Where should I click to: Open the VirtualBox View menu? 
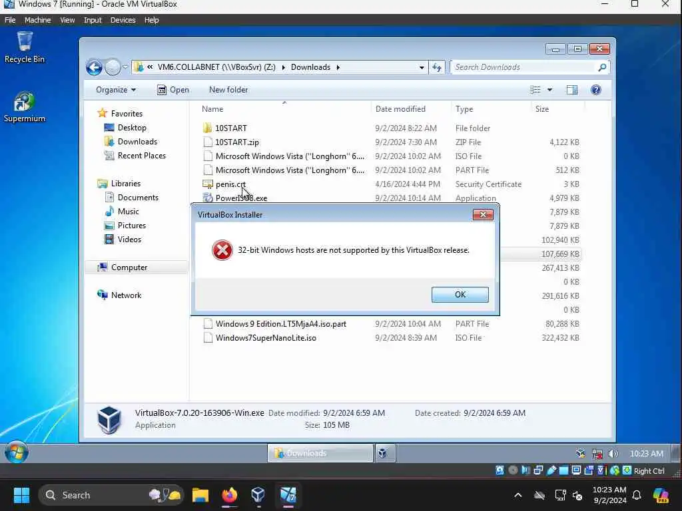click(x=67, y=20)
